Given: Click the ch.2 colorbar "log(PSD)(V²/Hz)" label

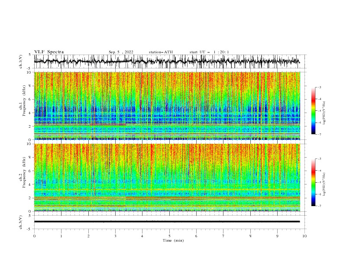Looking at the screenshot, I should pyautogui.click(x=324, y=184).
